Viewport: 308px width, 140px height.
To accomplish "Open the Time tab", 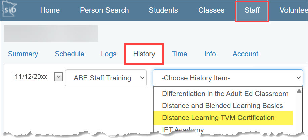I will click(x=180, y=54).
